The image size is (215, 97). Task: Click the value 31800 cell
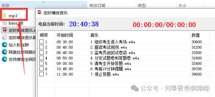[x=197, y=58]
